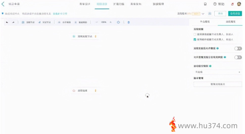Switch to the right active properties panel tab

pyautogui.click(x=230, y=22)
